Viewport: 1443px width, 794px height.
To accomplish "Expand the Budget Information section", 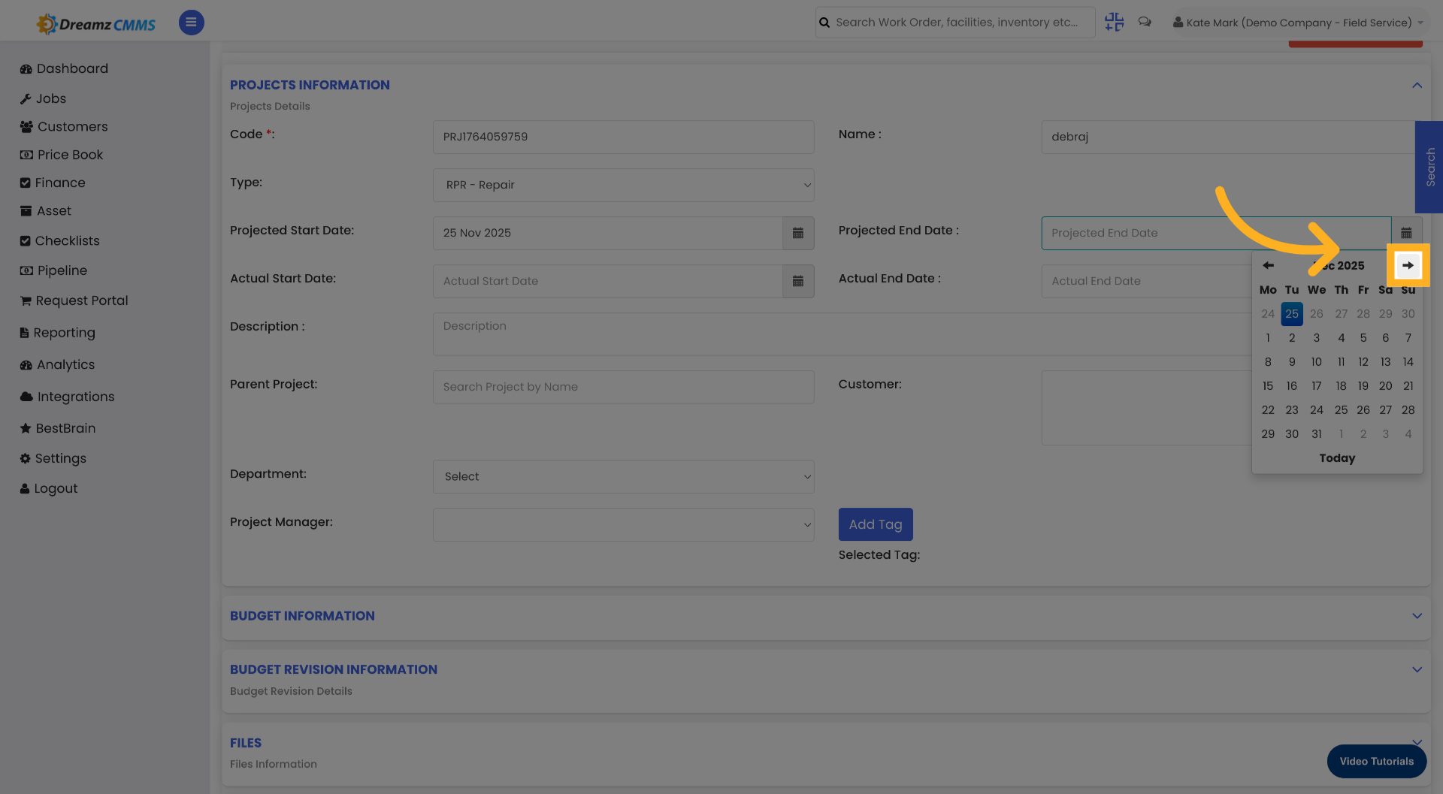I will click(x=1417, y=616).
